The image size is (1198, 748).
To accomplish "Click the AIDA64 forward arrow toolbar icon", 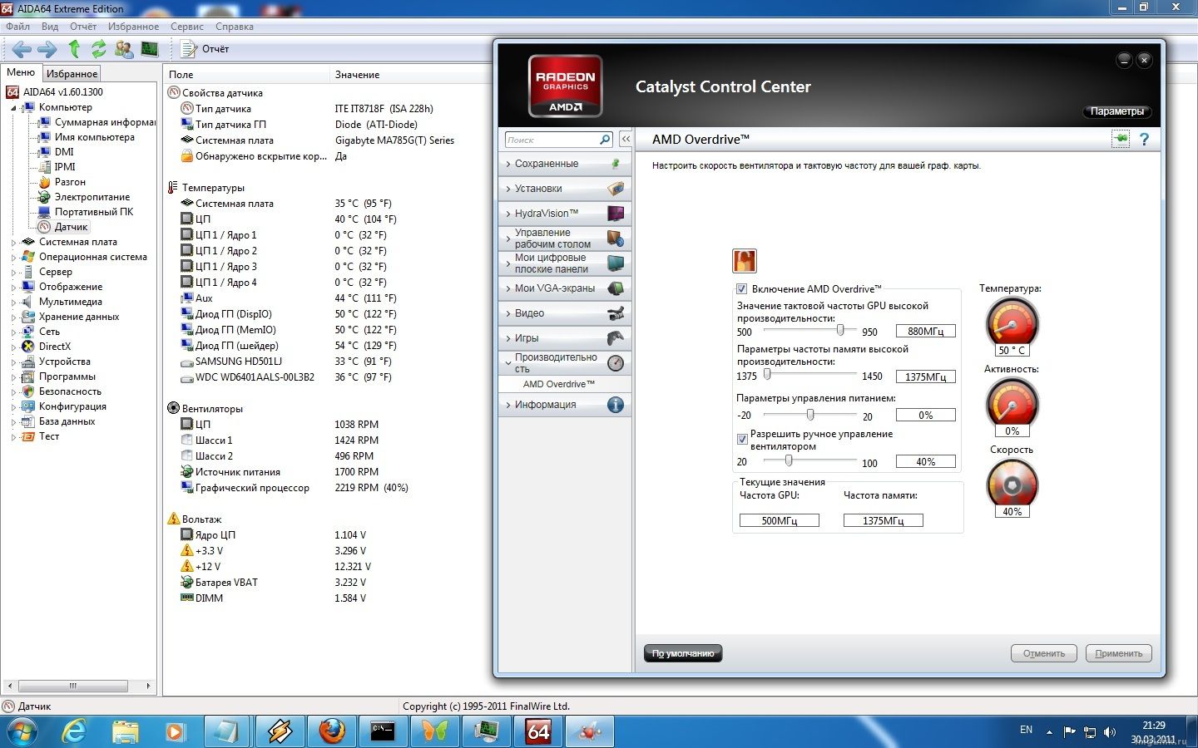I will pos(47,49).
